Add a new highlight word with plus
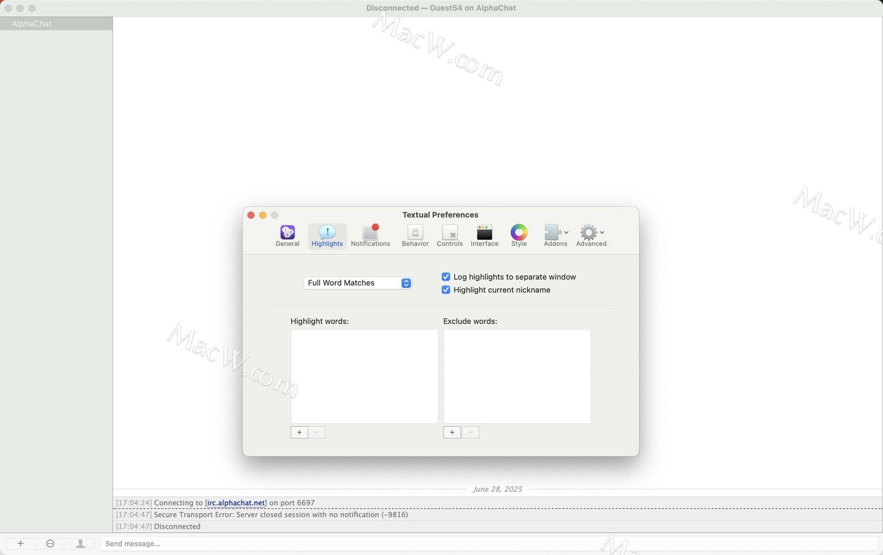This screenshot has height=555, width=883. [299, 432]
